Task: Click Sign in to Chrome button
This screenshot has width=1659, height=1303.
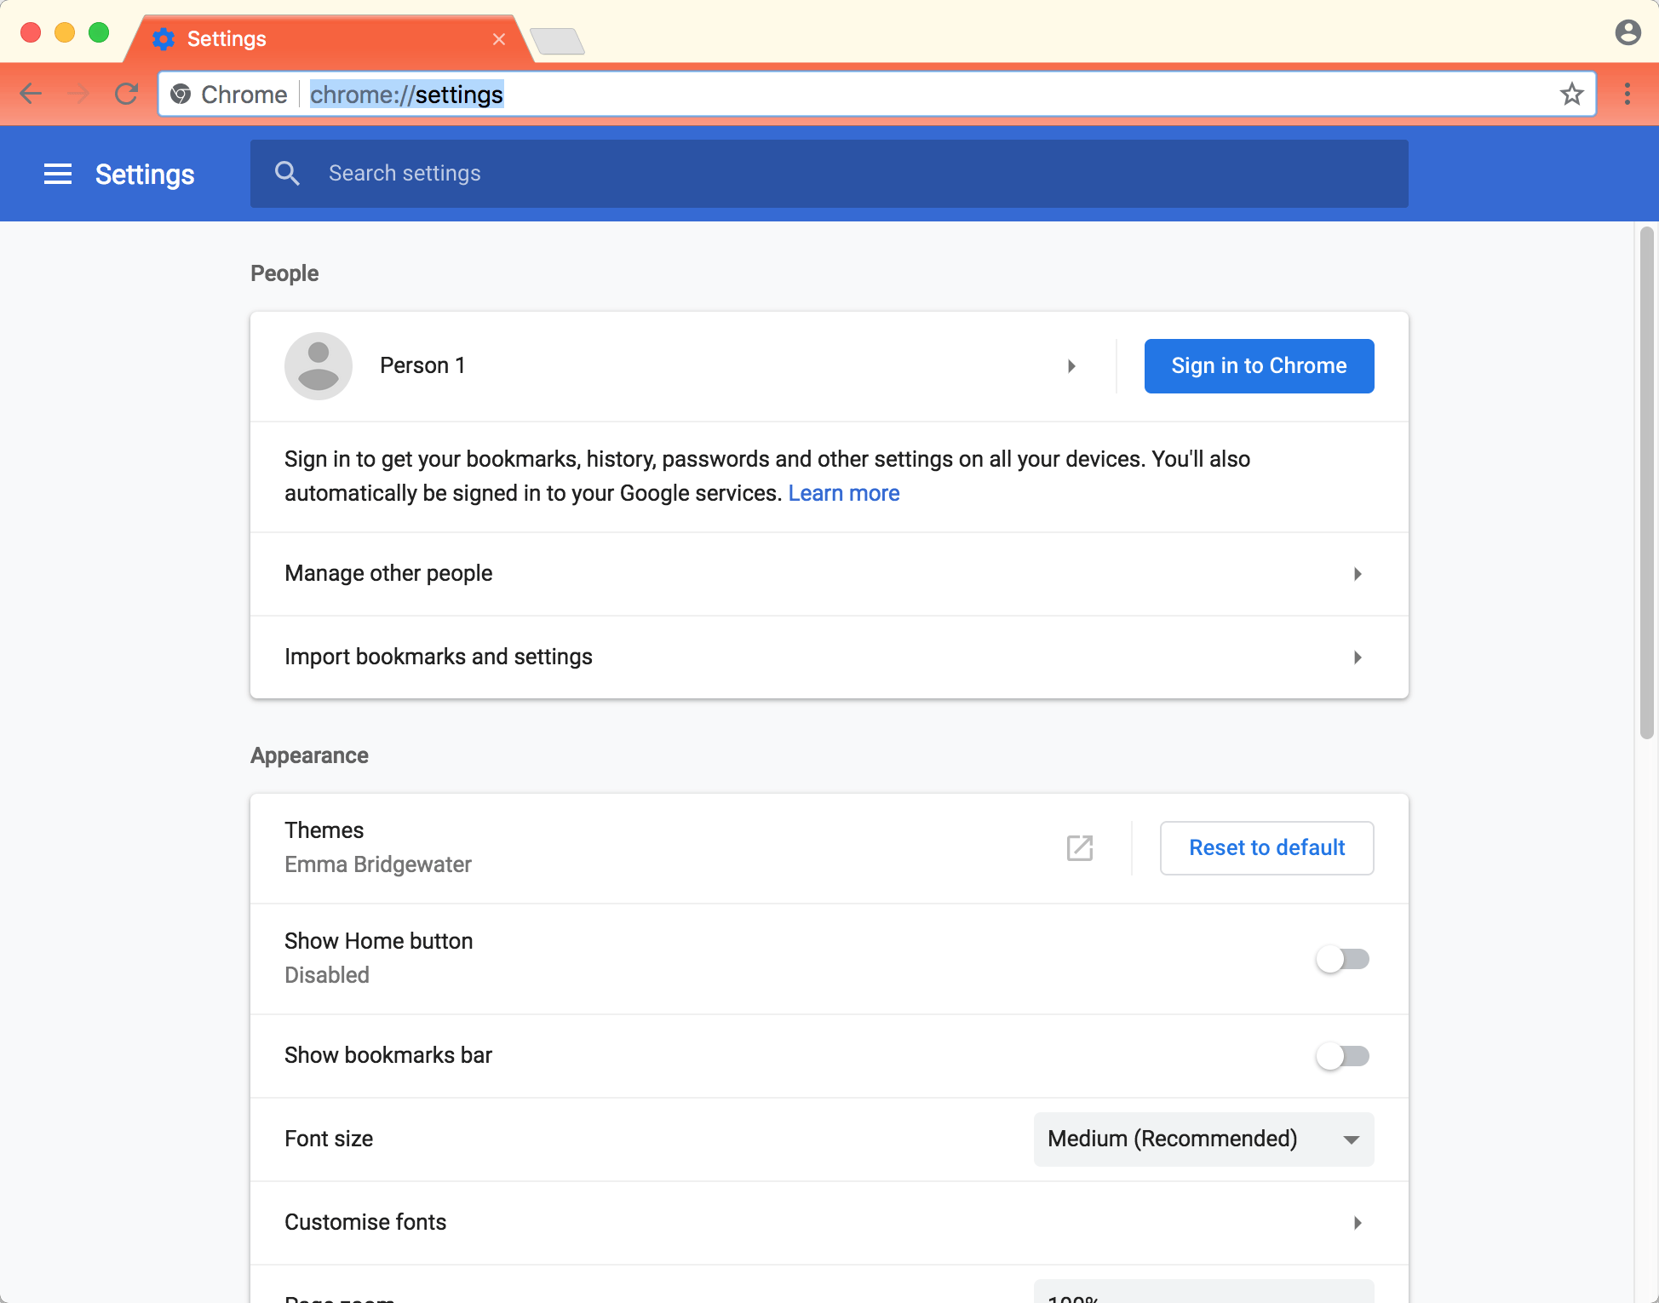Action: [1259, 366]
